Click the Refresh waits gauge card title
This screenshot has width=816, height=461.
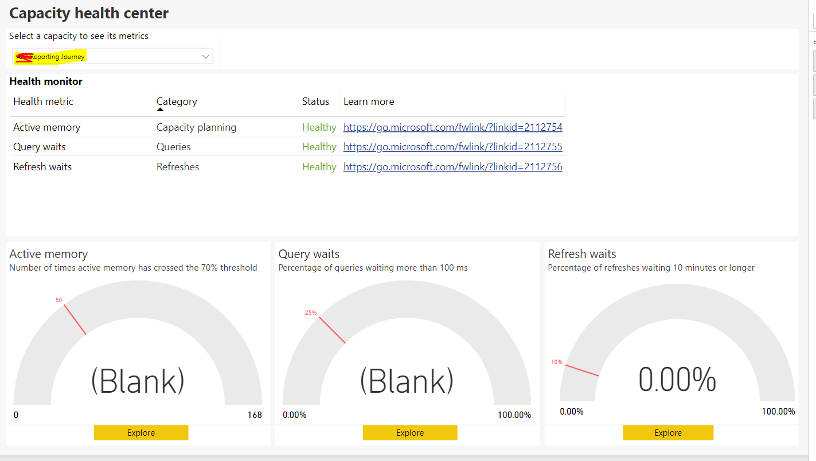pyautogui.click(x=582, y=254)
